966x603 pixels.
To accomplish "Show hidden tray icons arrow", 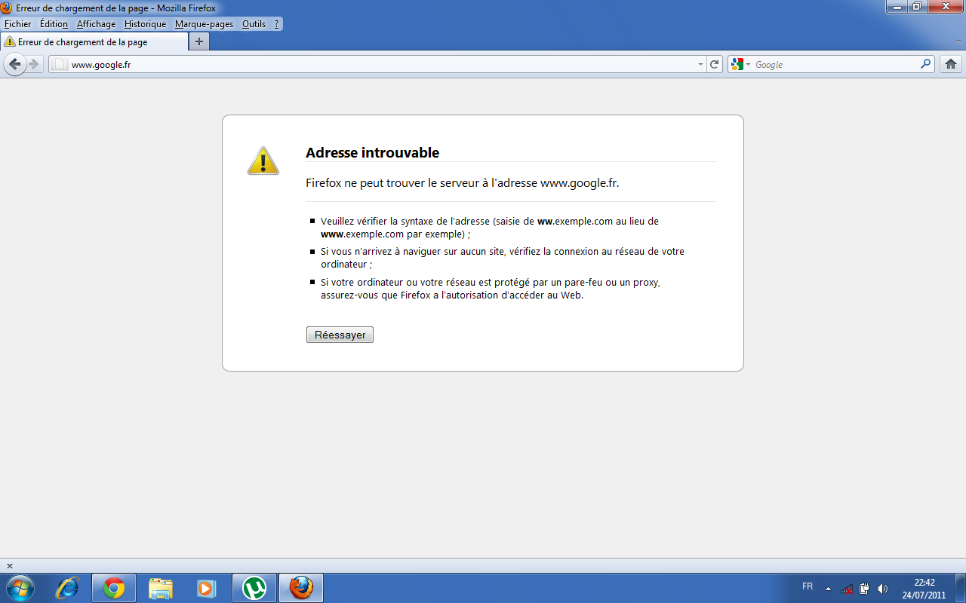I will pos(828,589).
